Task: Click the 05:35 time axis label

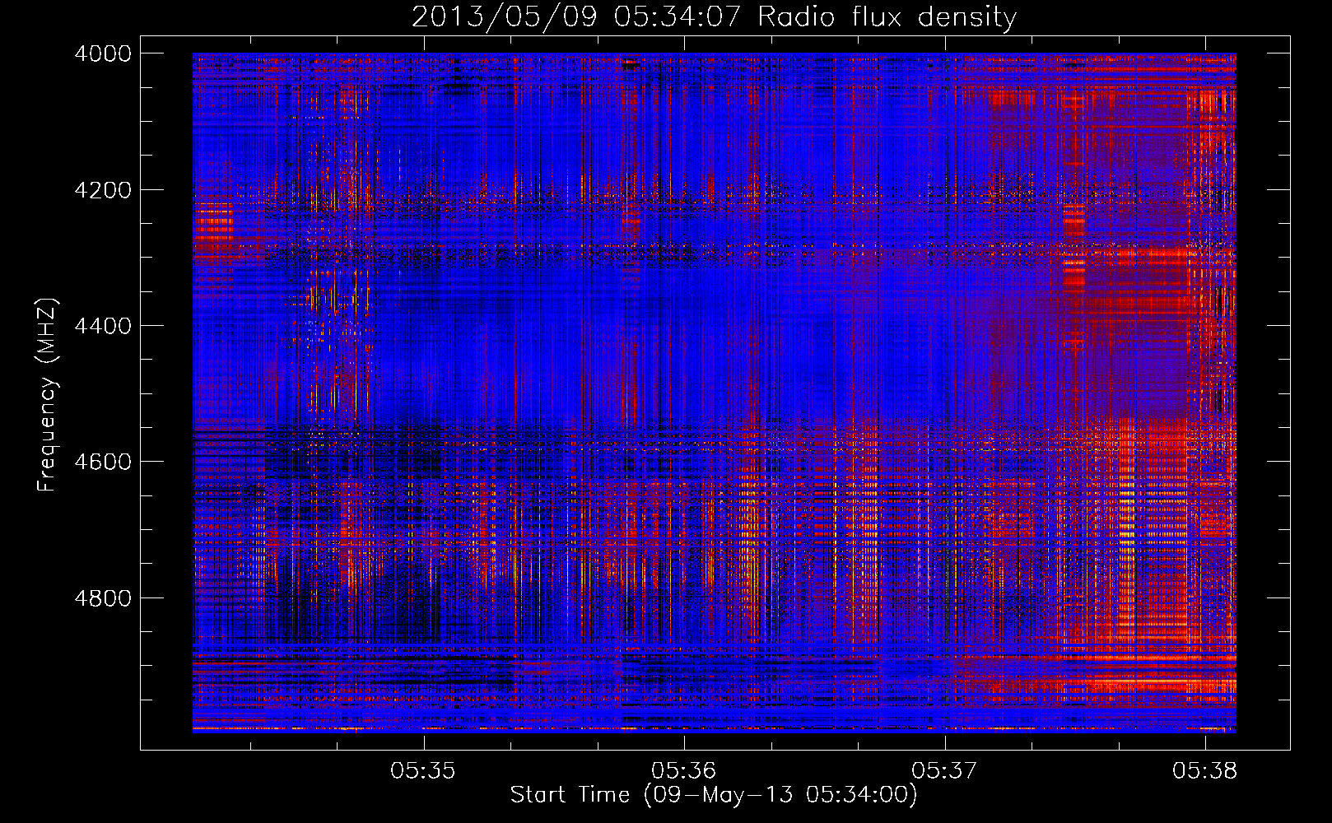Action: tap(423, 770)
